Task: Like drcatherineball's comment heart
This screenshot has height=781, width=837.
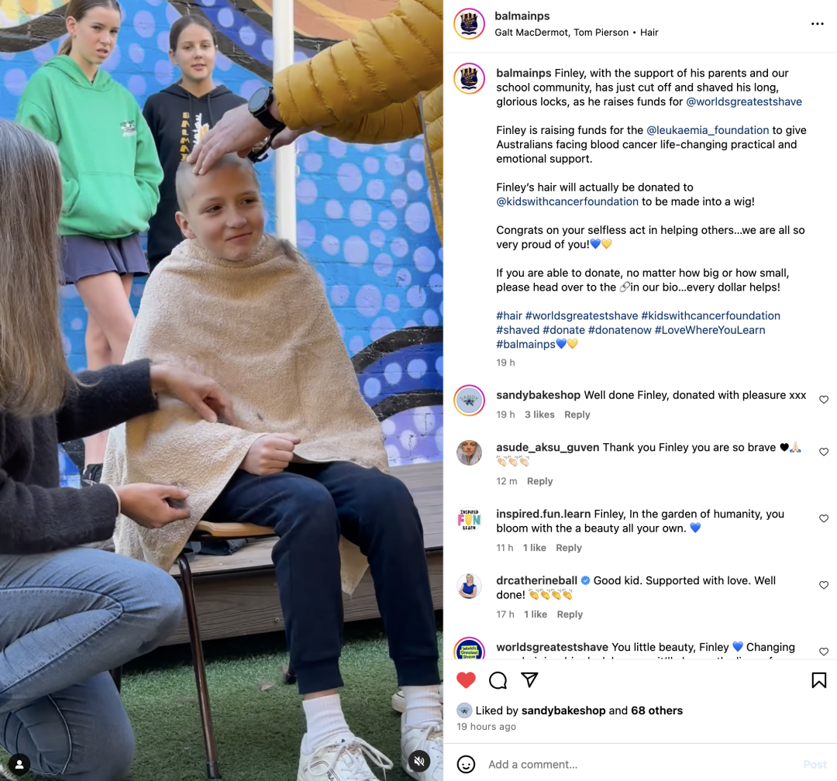Action: tap(824, 585)
